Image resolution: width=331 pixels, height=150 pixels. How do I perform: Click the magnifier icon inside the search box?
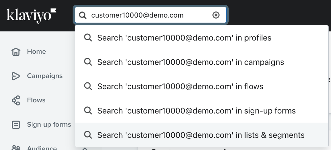coord(82,15)
